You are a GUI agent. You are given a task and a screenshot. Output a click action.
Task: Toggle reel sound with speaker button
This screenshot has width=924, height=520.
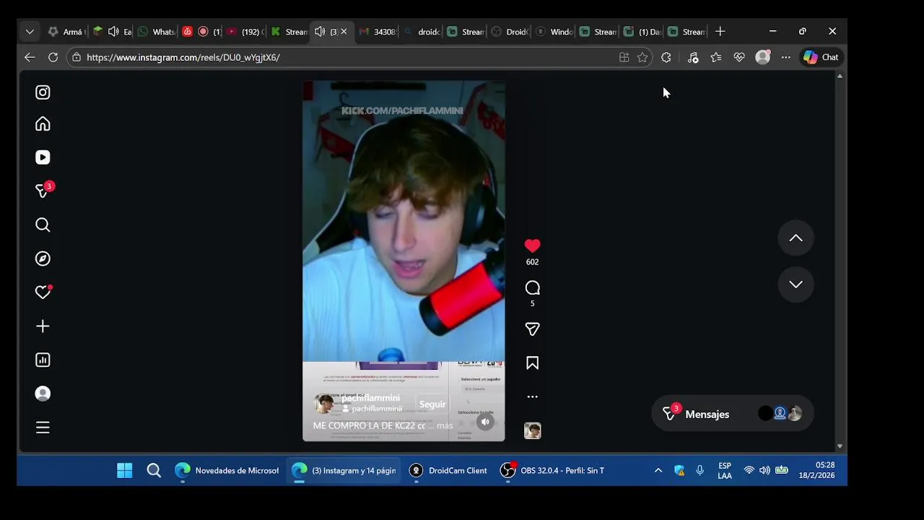485,422
